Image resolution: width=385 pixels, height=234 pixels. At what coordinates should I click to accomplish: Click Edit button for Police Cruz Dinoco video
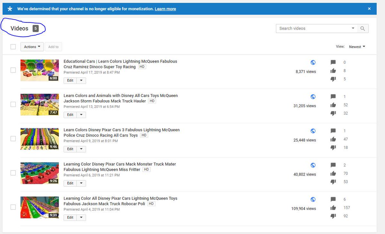pyautogui.click(x=70, y=149)
